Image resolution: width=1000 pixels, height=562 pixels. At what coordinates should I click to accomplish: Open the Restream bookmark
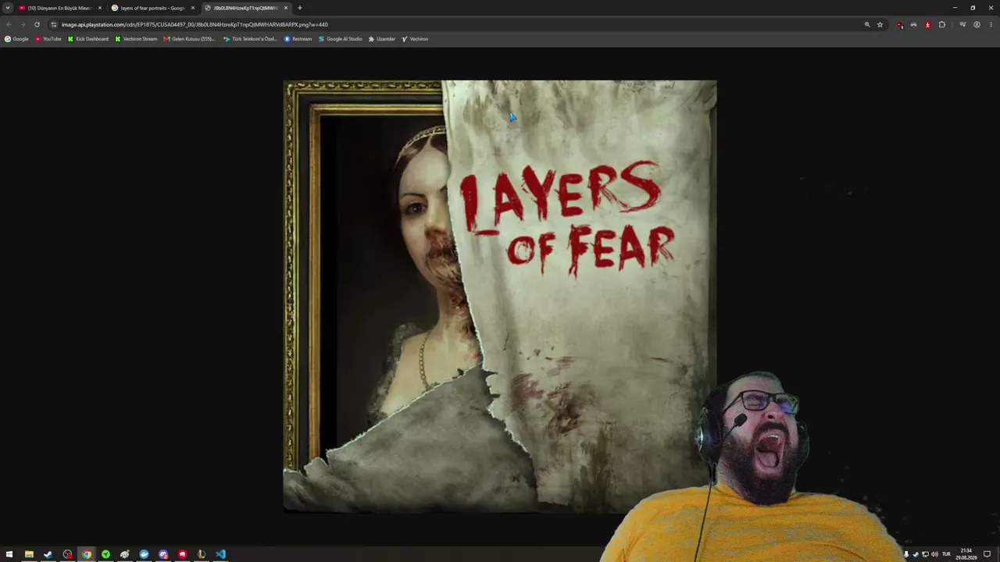(x=298, y=39)
